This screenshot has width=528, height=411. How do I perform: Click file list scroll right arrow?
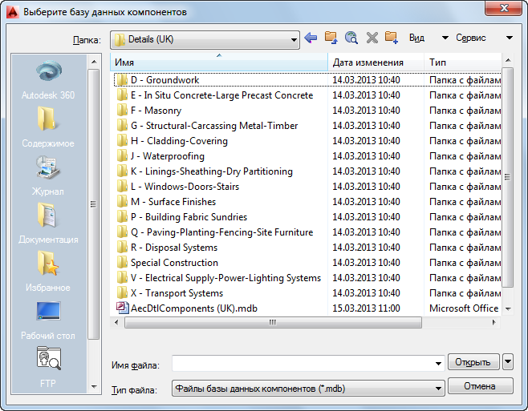coord(494,322)
